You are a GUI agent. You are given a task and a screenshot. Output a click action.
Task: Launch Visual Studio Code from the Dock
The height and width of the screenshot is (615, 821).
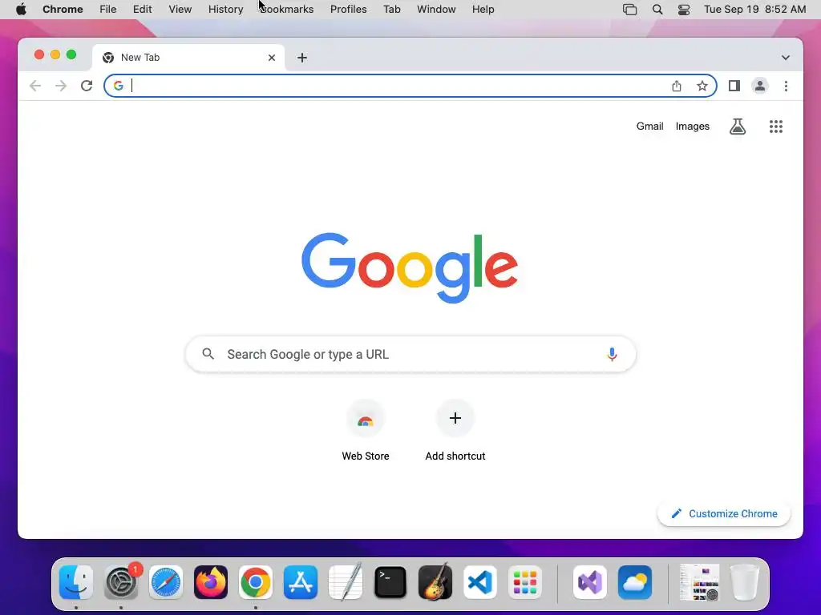pyautogui.click(x=480, y=582)
